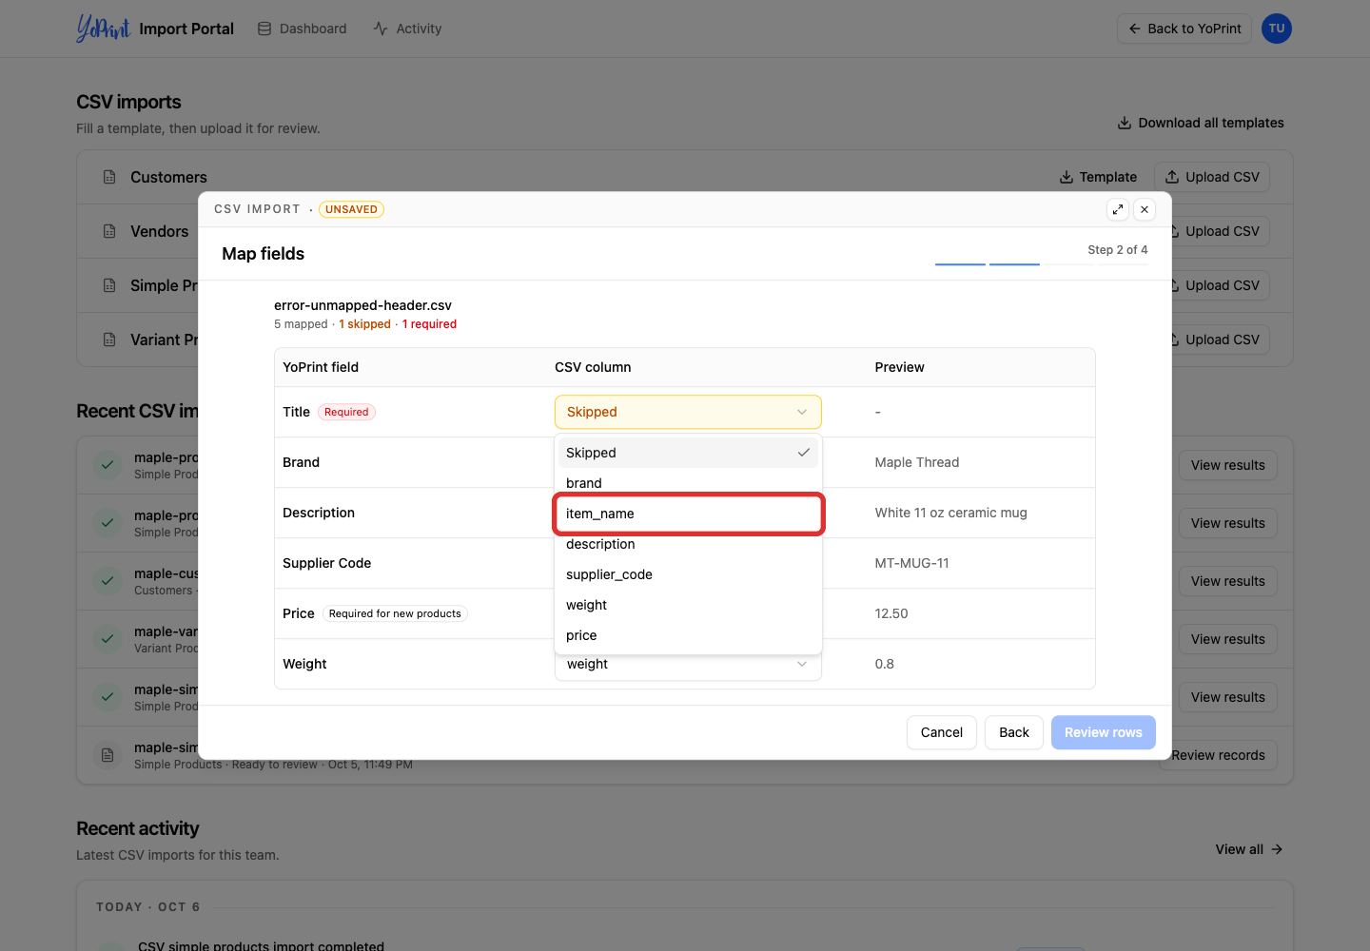Close the CSV import dialog

(x=1145, y=209)
